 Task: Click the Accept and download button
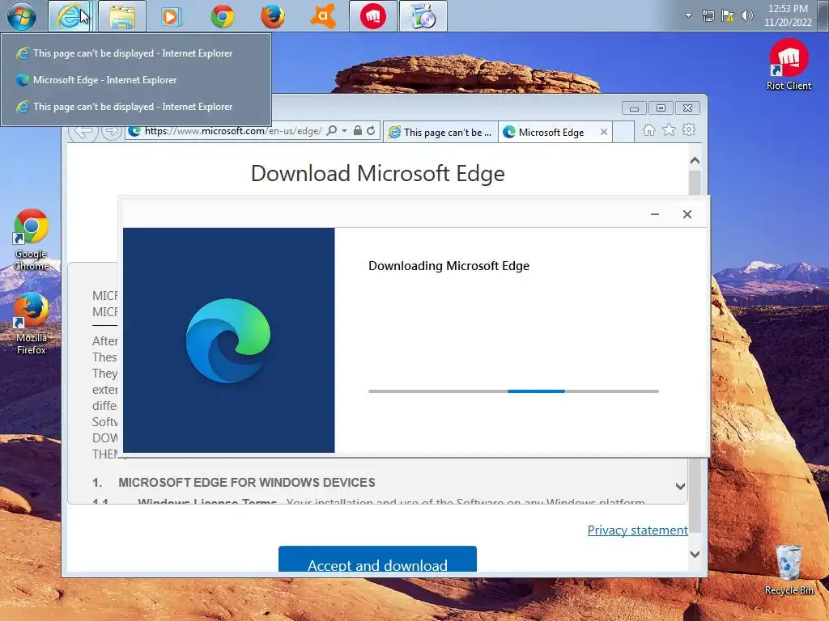377,560
